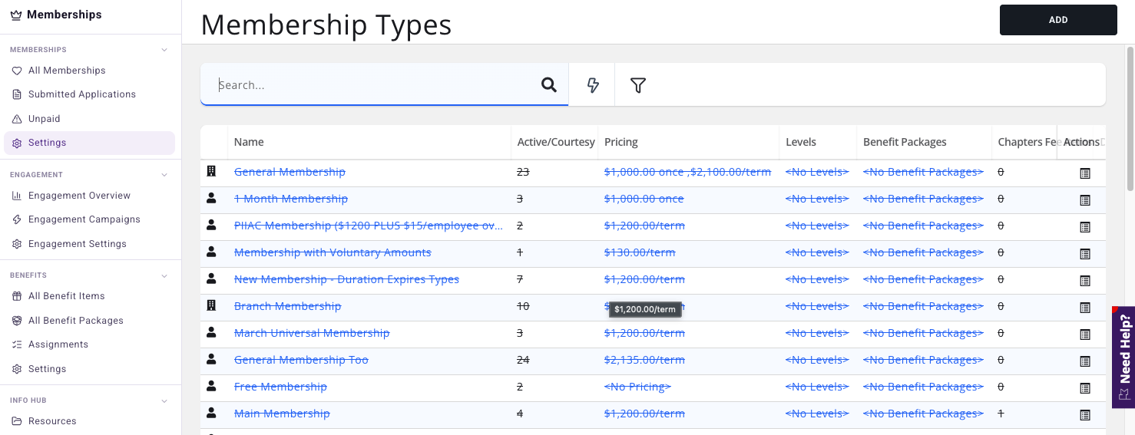Click warning icon next to Unpaid
The width and height of the screenshot is (1135, 435).
(17, 119)
